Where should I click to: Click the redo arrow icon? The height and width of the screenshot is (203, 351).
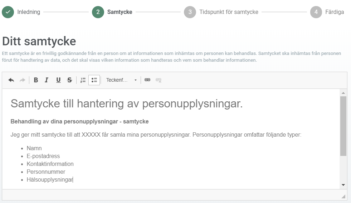(x=22, y=80)
